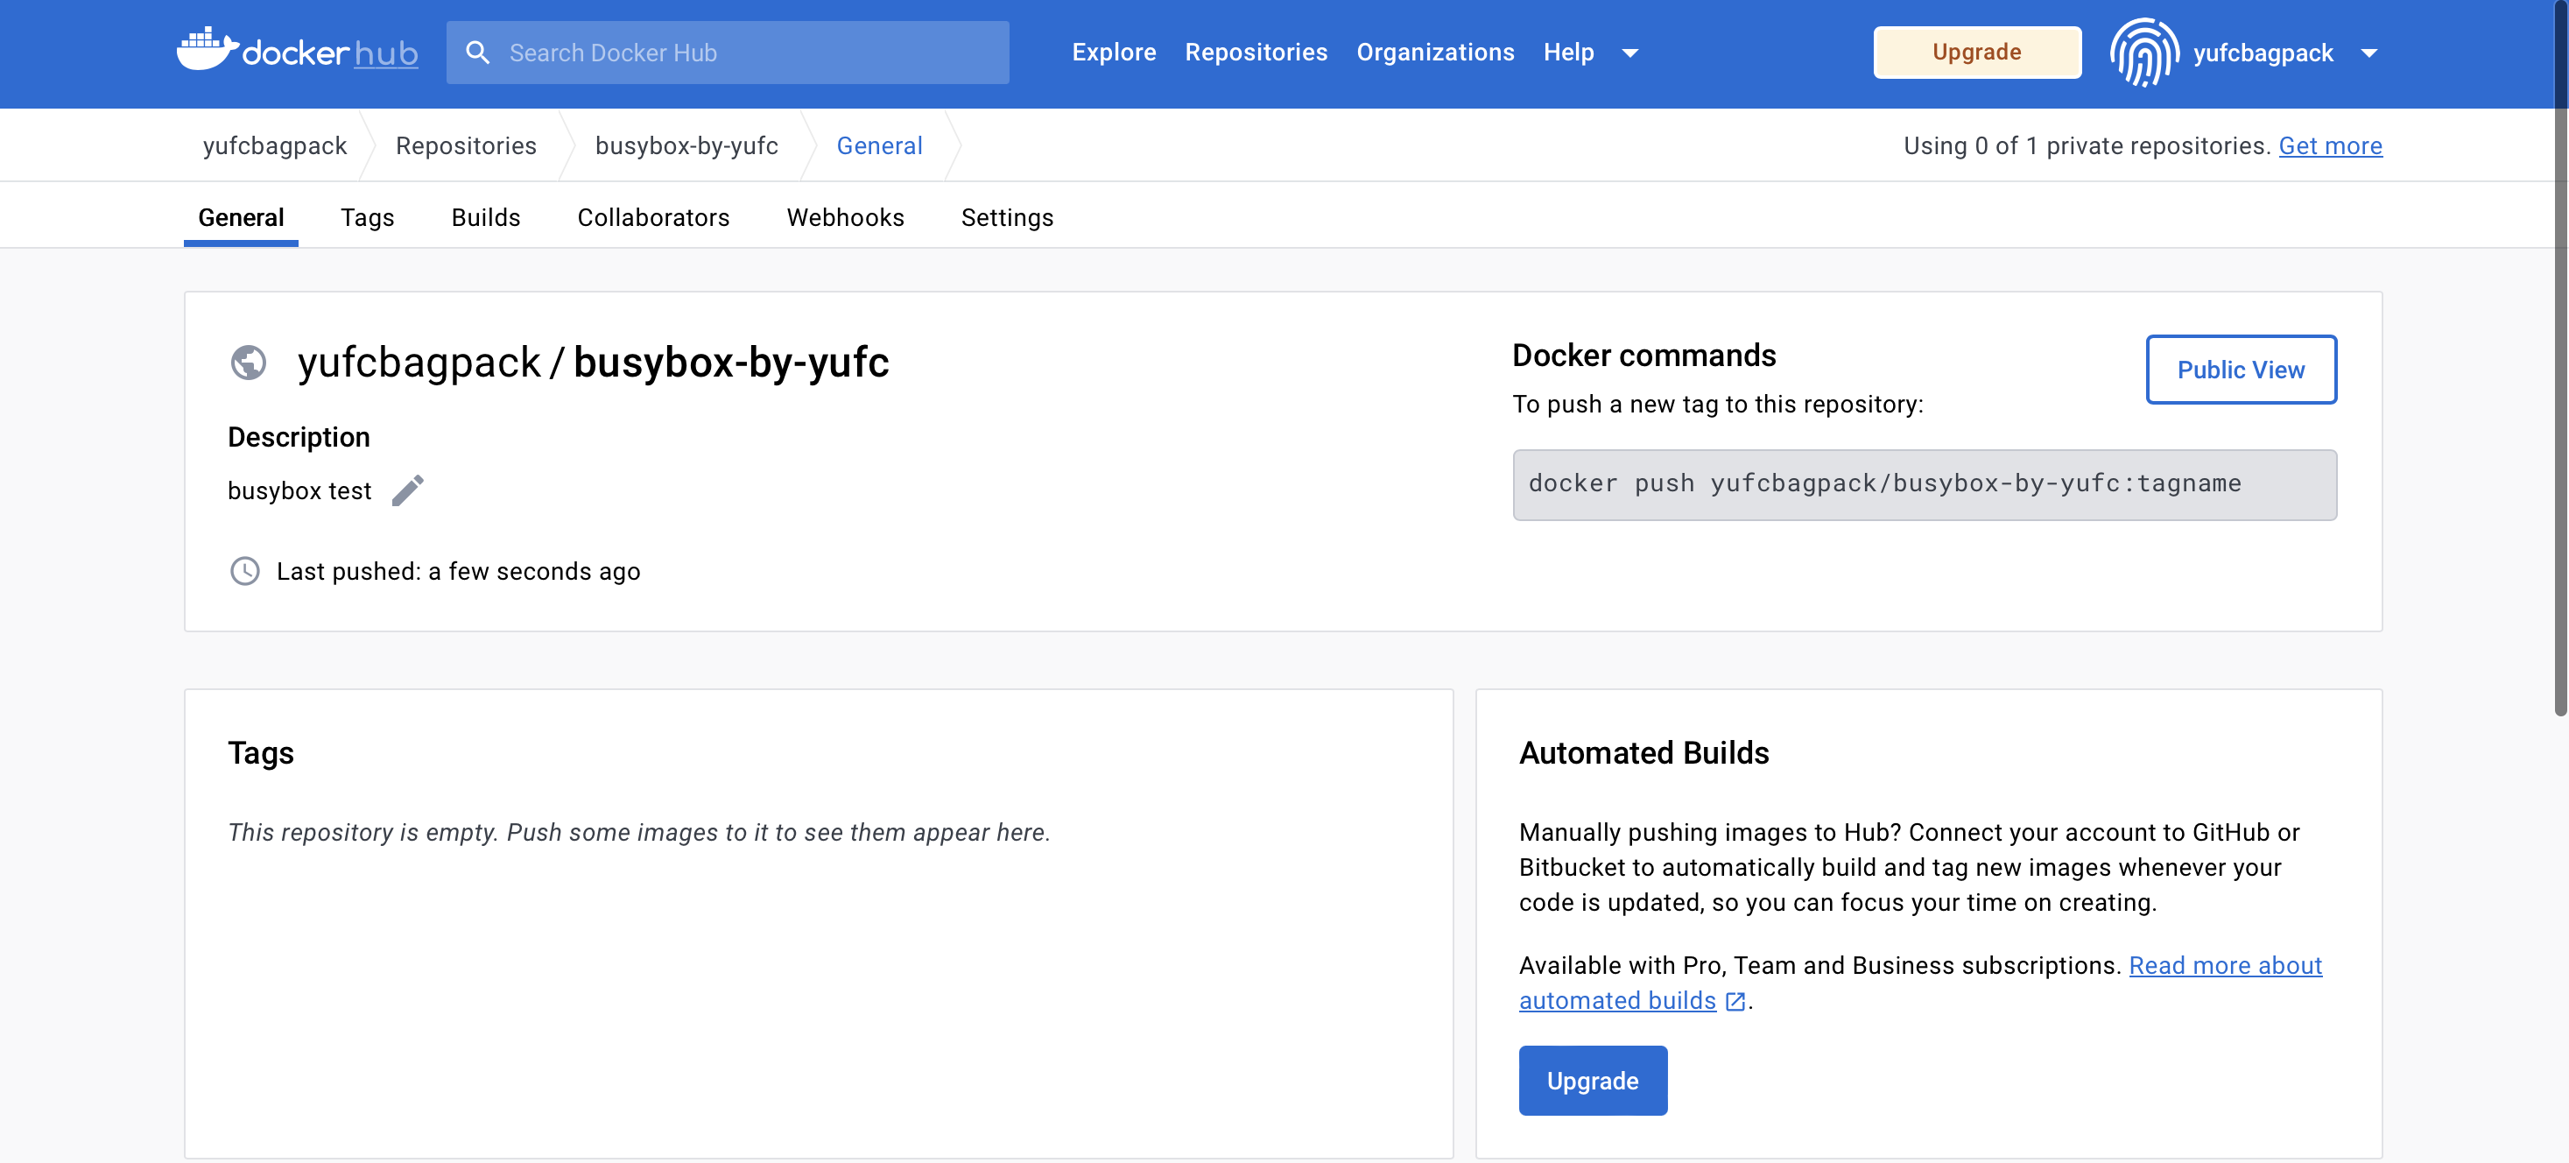Follow the Get more link
2569x1163 pixels.
click(2330, 145)
